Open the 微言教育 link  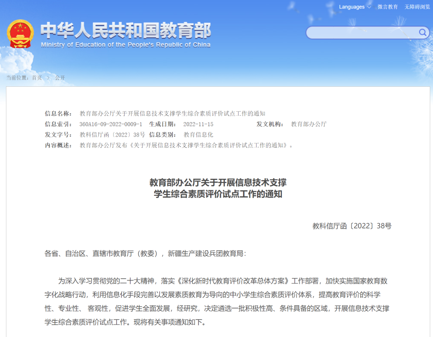[388, 7]
